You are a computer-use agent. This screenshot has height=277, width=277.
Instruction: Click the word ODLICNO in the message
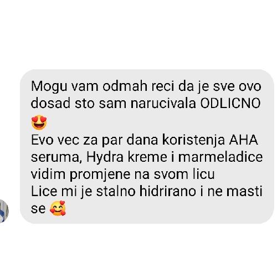point(230,104)
